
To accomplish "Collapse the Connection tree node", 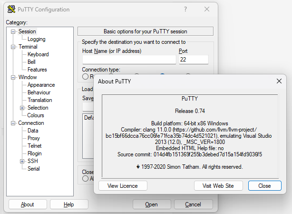I will 13,123.
